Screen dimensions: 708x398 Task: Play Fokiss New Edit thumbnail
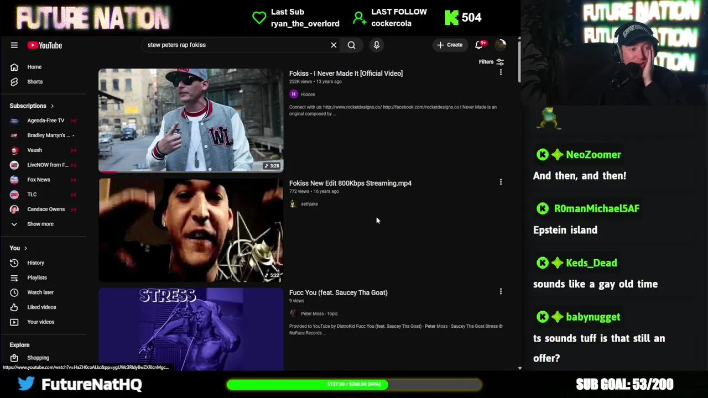click(191, 230)
